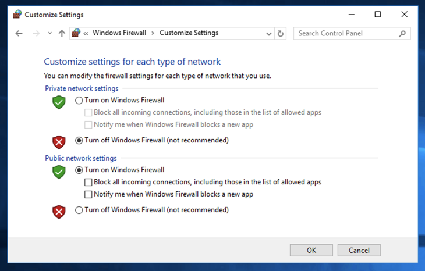Click the search magnifier icon
Viewport: 425px width, 271px height.
402,34
